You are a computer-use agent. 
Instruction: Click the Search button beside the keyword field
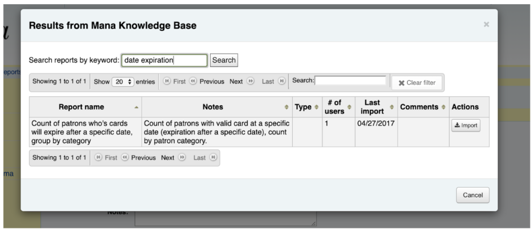pyautogui.click(x=224, y=60)
